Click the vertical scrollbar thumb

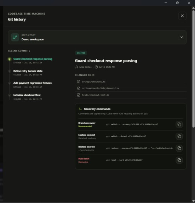coord(193,69)
